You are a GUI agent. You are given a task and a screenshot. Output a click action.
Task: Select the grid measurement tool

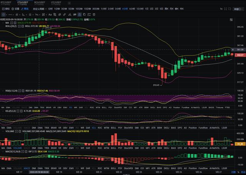(x=43, y=15)
